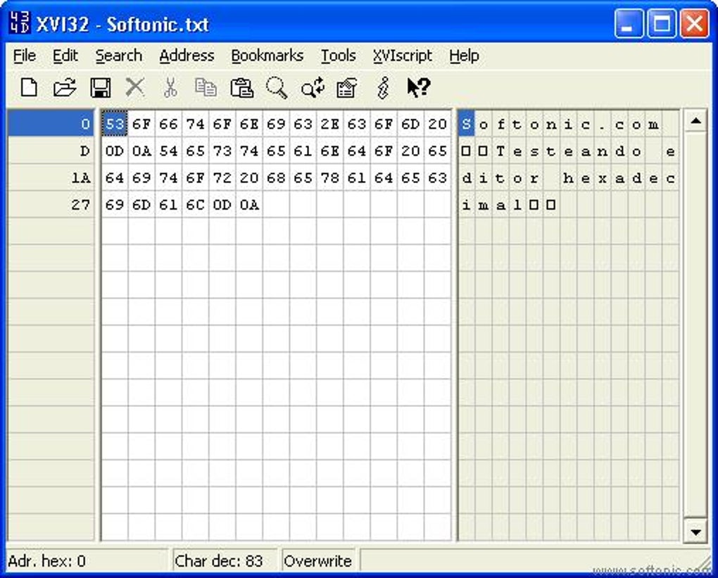Open the Address menu
Viewport: 718px width, 578px height.
pyautogui.click(x=187, y=56)
